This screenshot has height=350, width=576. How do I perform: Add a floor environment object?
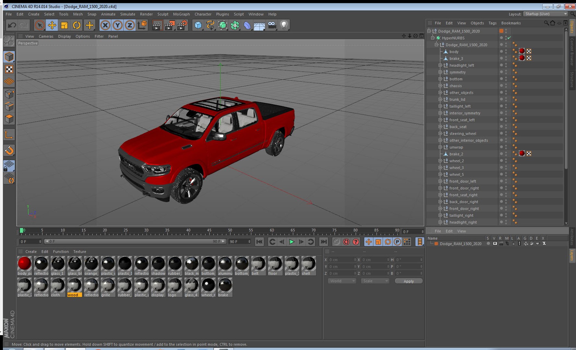[259, 25]
